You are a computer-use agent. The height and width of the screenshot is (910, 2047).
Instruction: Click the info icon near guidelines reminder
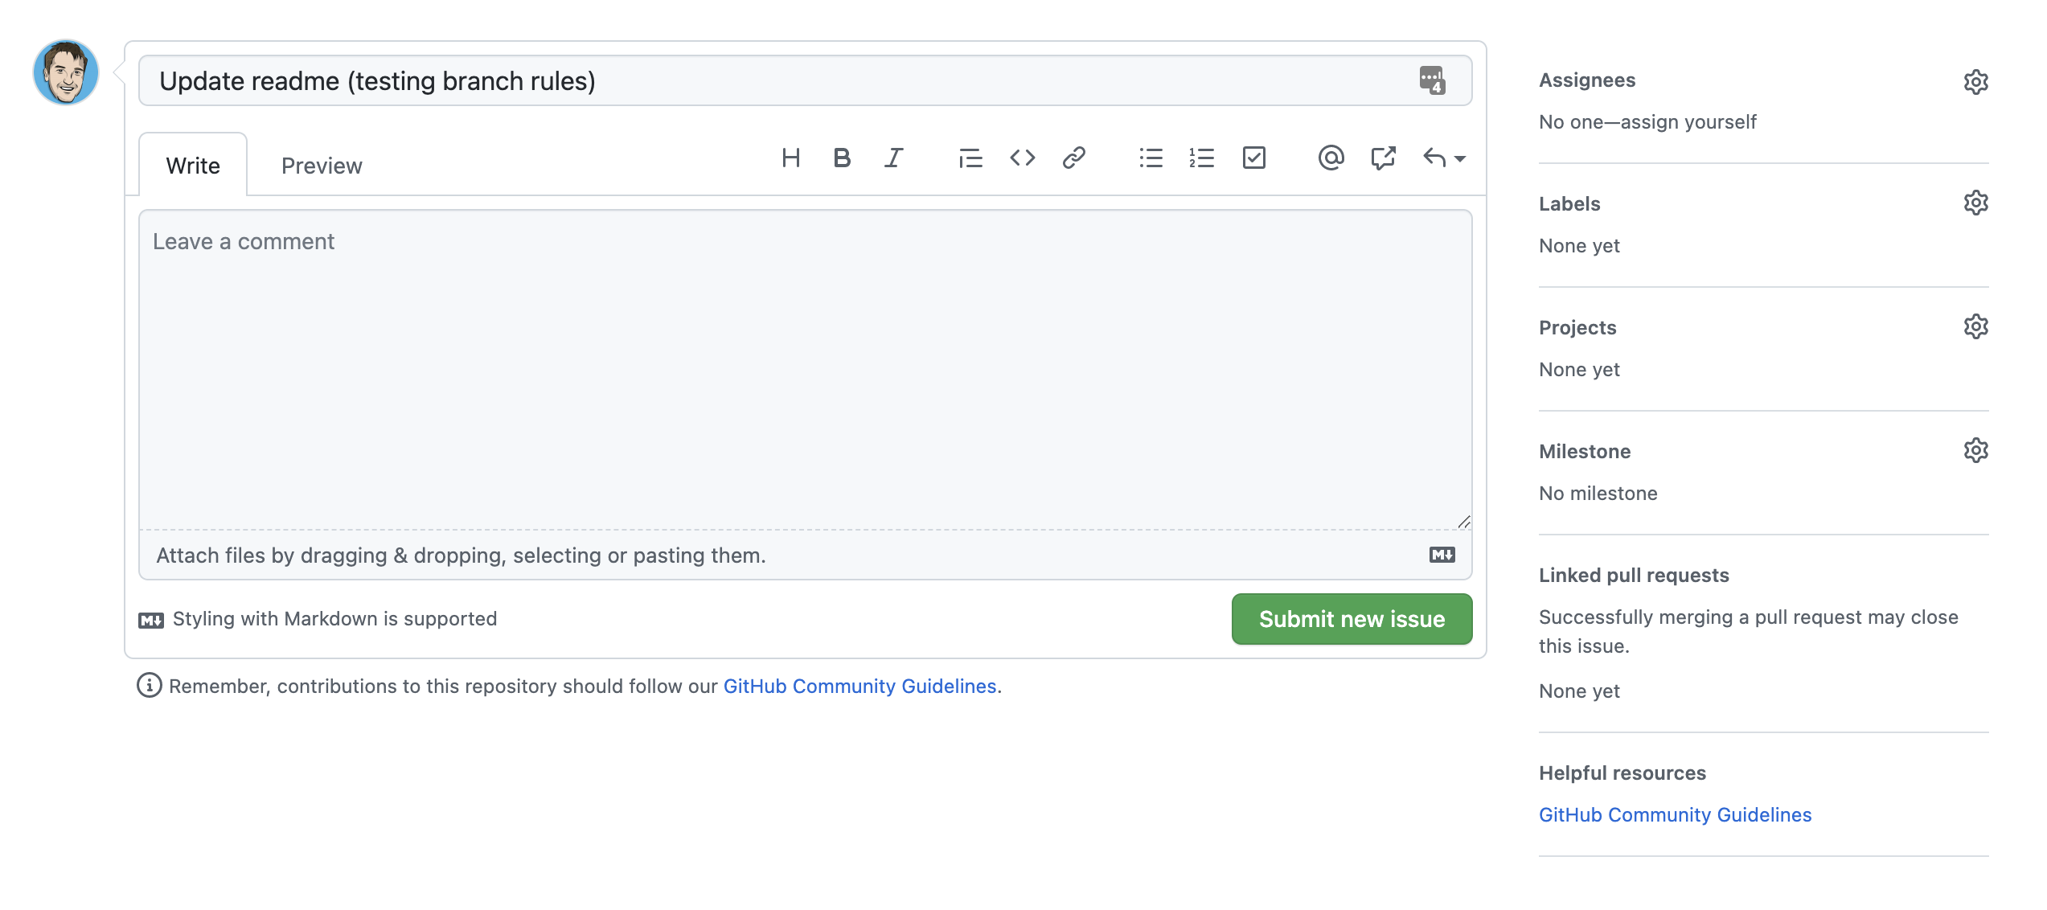[149, 686]
